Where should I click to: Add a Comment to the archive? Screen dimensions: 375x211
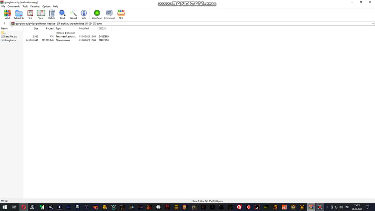click(x=109, y=14)
